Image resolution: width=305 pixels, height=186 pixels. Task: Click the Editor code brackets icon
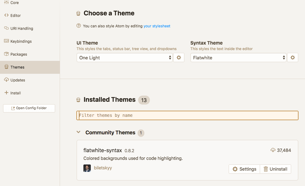coord(6,15)
